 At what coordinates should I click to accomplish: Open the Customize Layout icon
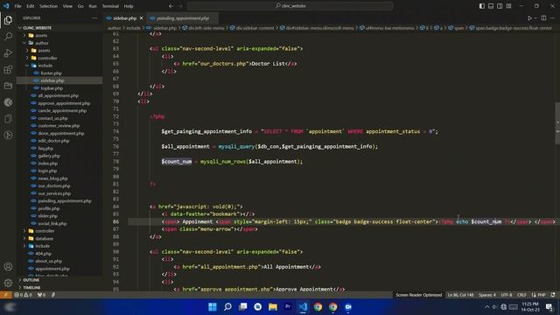pos(508,6)
